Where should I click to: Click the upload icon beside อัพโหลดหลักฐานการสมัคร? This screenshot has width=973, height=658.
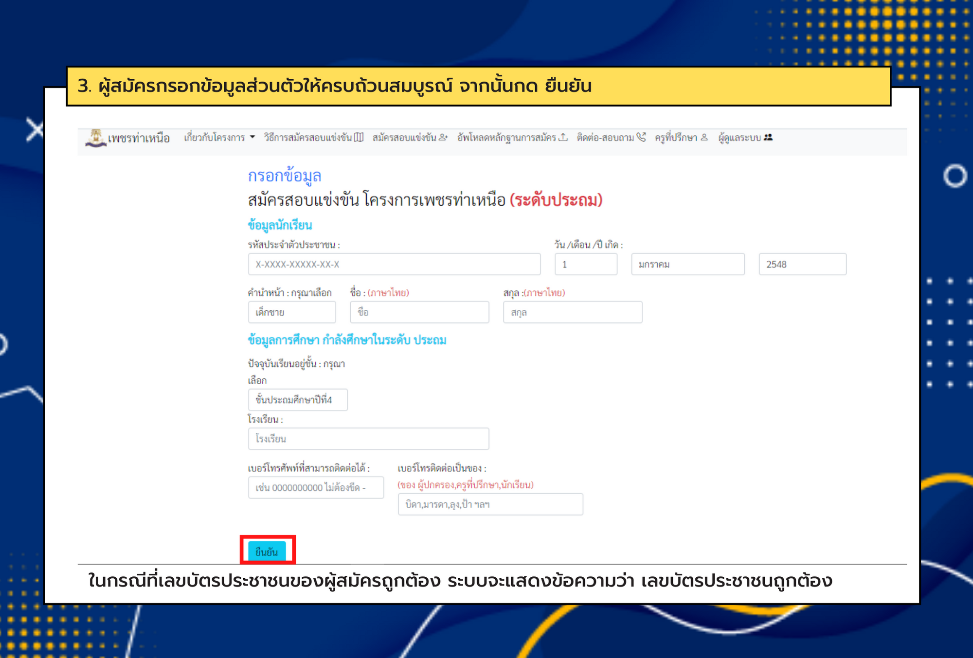[563, 138]
